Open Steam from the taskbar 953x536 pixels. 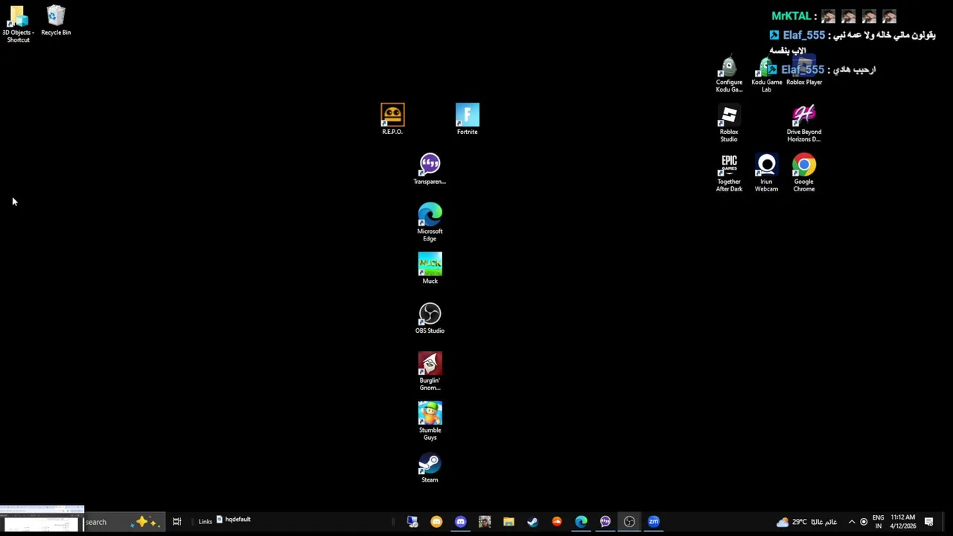pos(532,522)
